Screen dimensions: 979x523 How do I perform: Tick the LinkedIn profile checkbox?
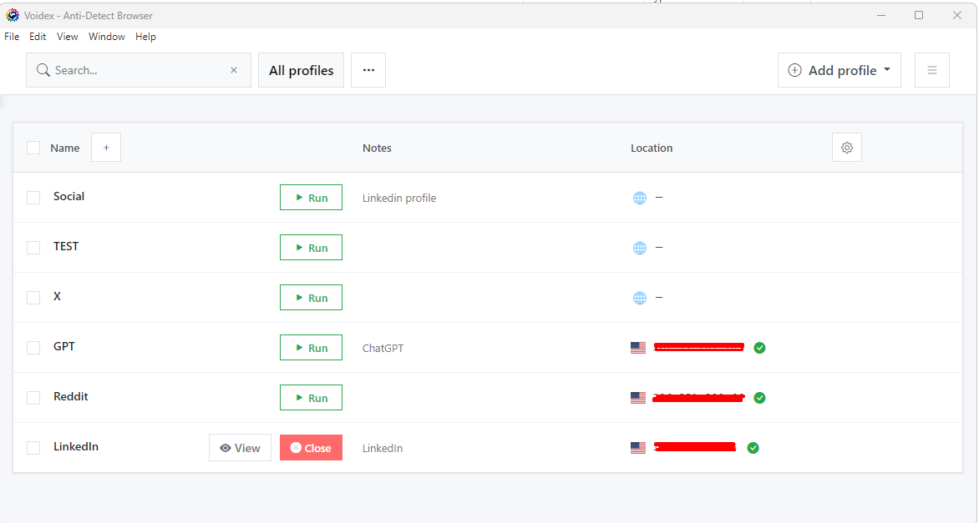33,448
